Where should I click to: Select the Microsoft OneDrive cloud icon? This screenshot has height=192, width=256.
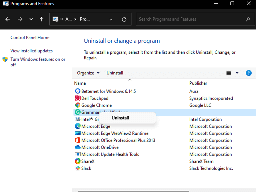[78, 147]
